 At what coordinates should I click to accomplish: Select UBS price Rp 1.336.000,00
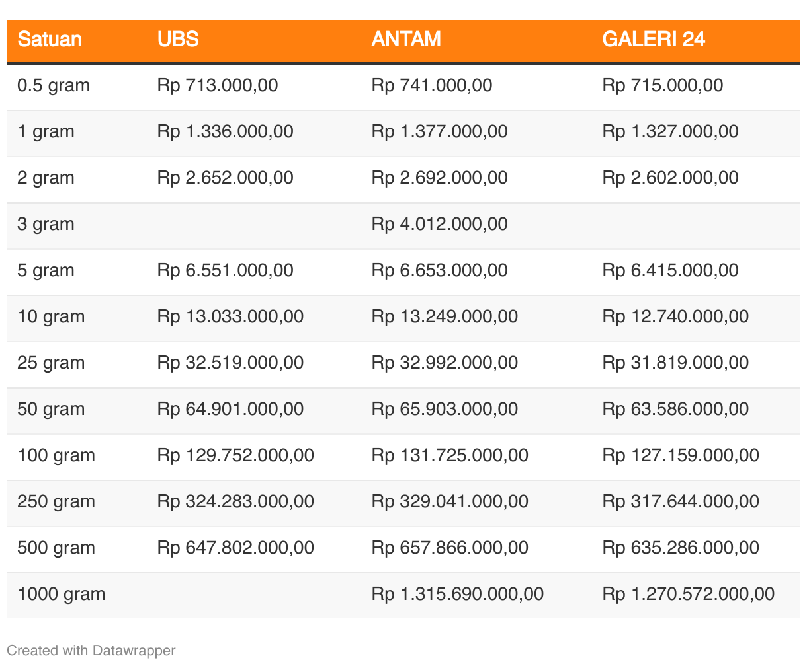[x=226, y=131]
